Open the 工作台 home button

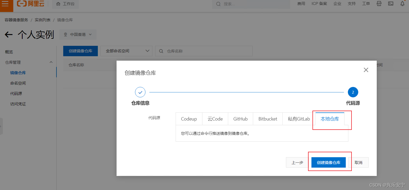pos(65,4)
